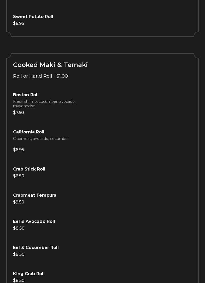Click the Roll or Hand Roll +$1.00 note

40,76
